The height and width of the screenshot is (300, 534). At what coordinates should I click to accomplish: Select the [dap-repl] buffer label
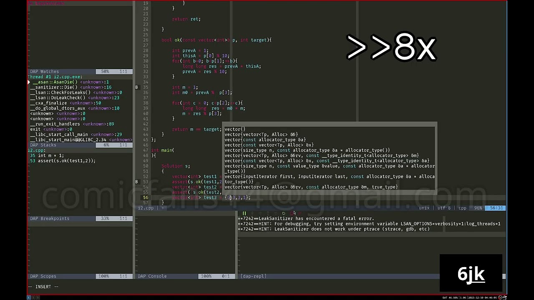[x=253, y=276]
